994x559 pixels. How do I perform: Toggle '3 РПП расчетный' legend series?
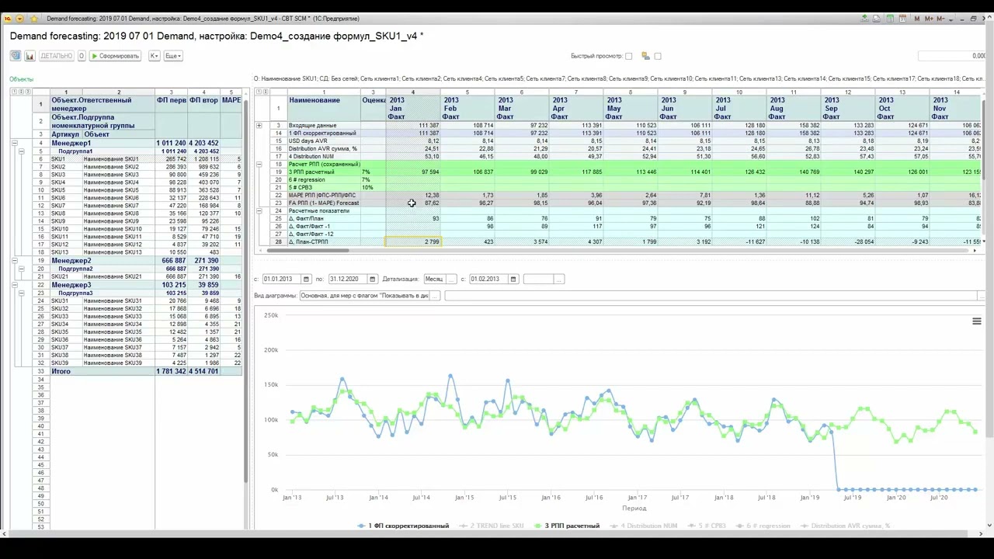566,526
